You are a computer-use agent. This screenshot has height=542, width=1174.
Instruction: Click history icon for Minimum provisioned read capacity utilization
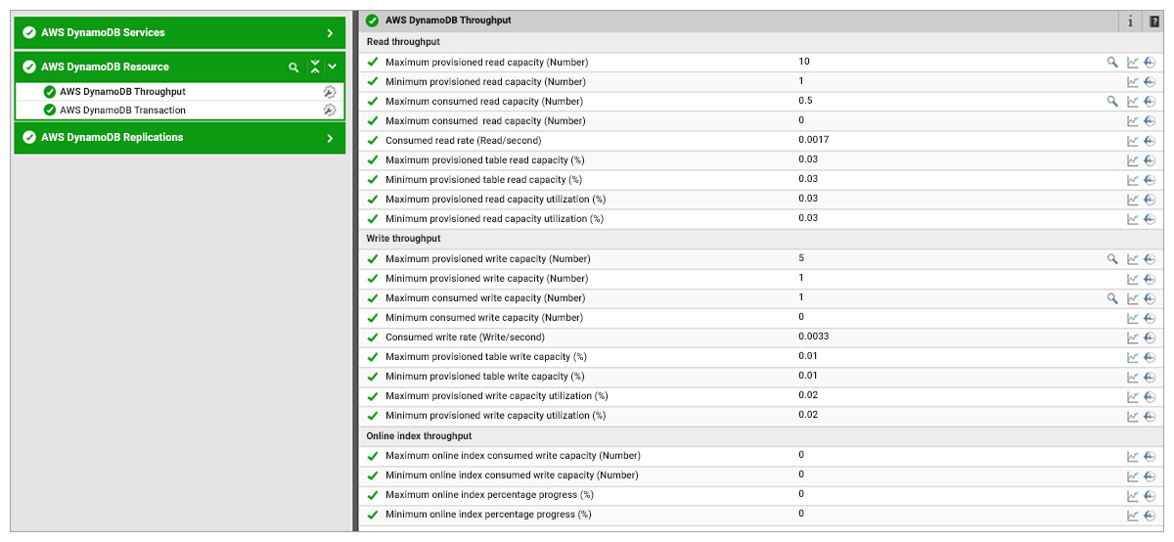pos(1150,219)
